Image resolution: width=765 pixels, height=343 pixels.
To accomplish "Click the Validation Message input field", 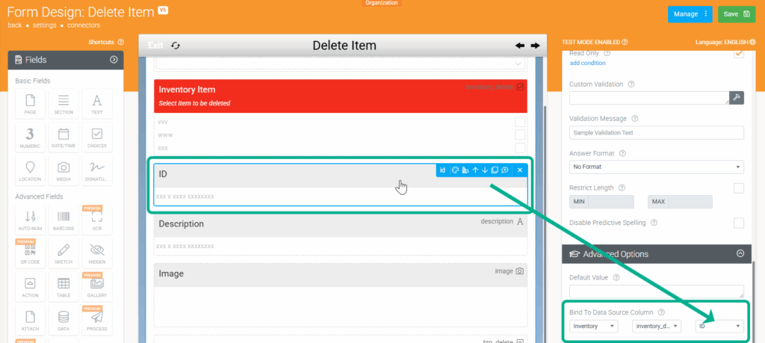I will (657, 133).
